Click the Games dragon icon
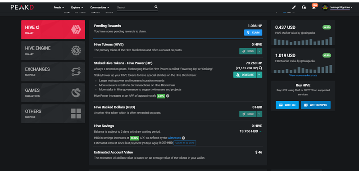The width and height of the screenshot is (359, 171). pos(76,93)
